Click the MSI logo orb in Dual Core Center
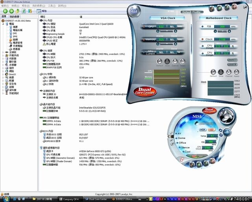The width and height of the screenshot is (252, 202). point(134,11)
